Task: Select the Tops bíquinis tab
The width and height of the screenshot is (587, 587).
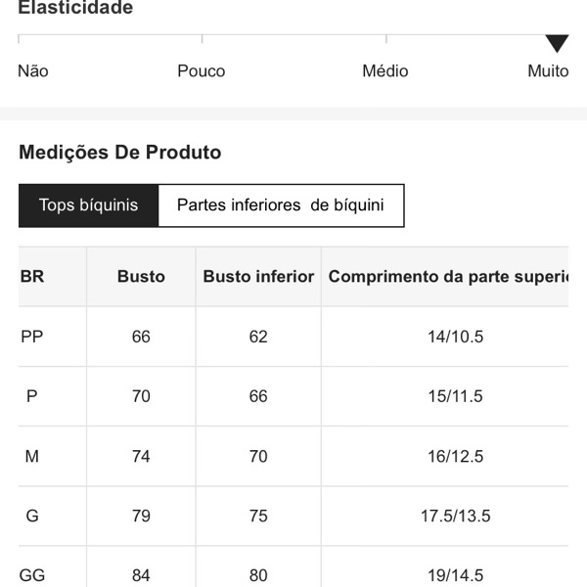Action: (x=88, y=205)
